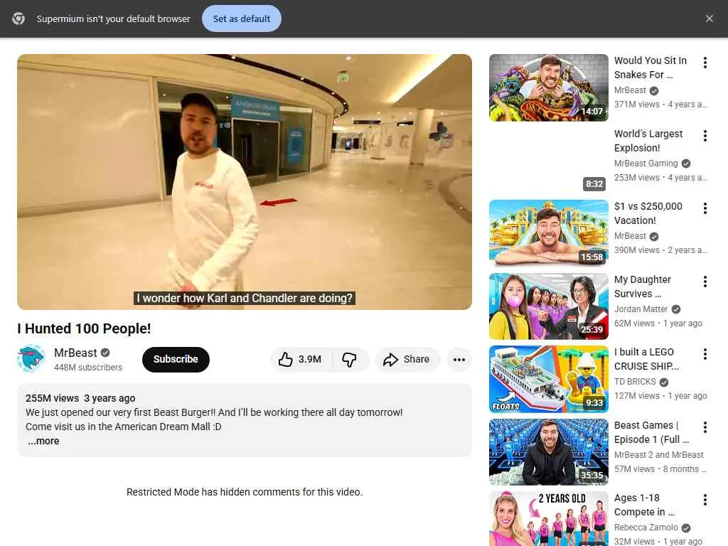Open the LEGO cruise ship thumbnail

point(548,379)
